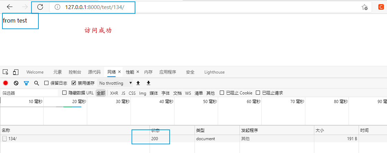Screen dimensions: 387x153
Task: Click the import HAR upload icon
Action: click(x=138, y=83)
